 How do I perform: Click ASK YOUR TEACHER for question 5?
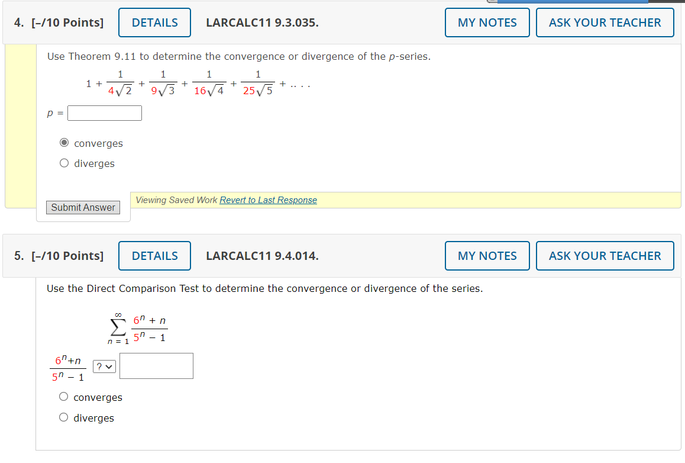click(x=605, y=255)
